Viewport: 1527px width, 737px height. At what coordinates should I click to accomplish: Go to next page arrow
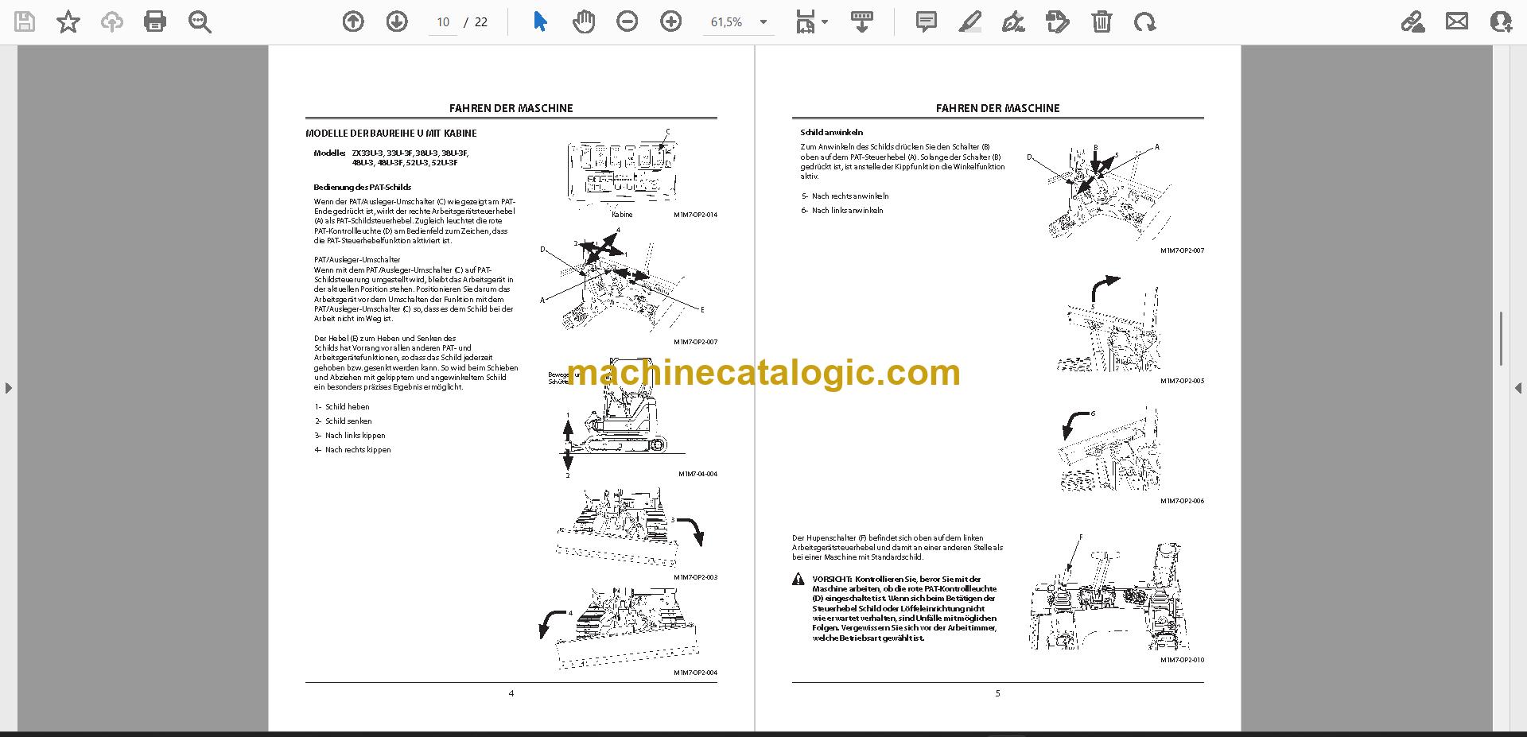tap(397, 21)
